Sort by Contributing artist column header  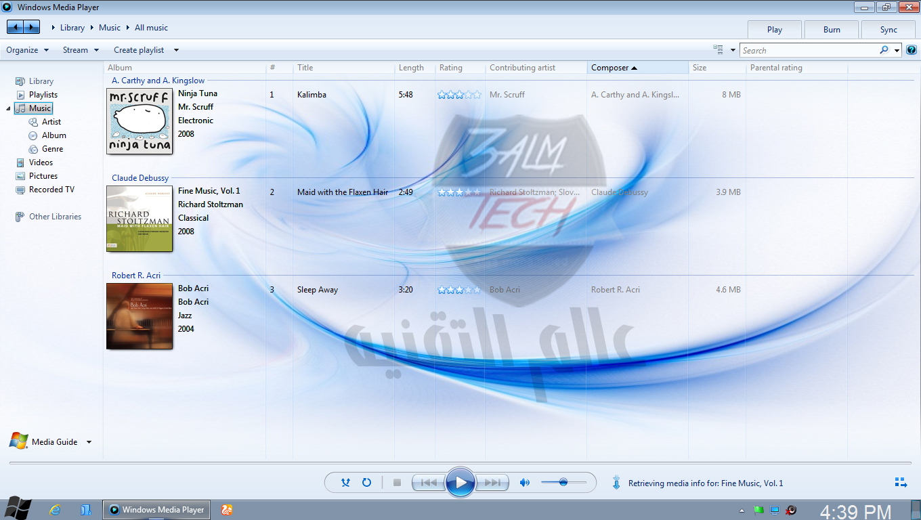pos(536,68)
